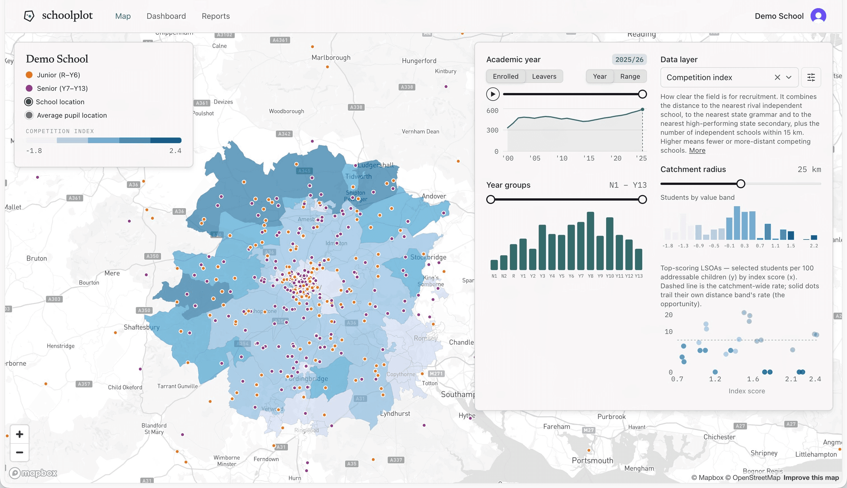Screen dimensions: 847x488
Task: Click the Shaftesbury map label
Action: point(141,327)
